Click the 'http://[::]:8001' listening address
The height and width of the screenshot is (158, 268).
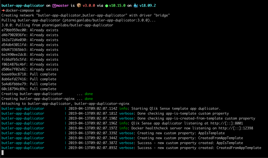click(227, 123)
